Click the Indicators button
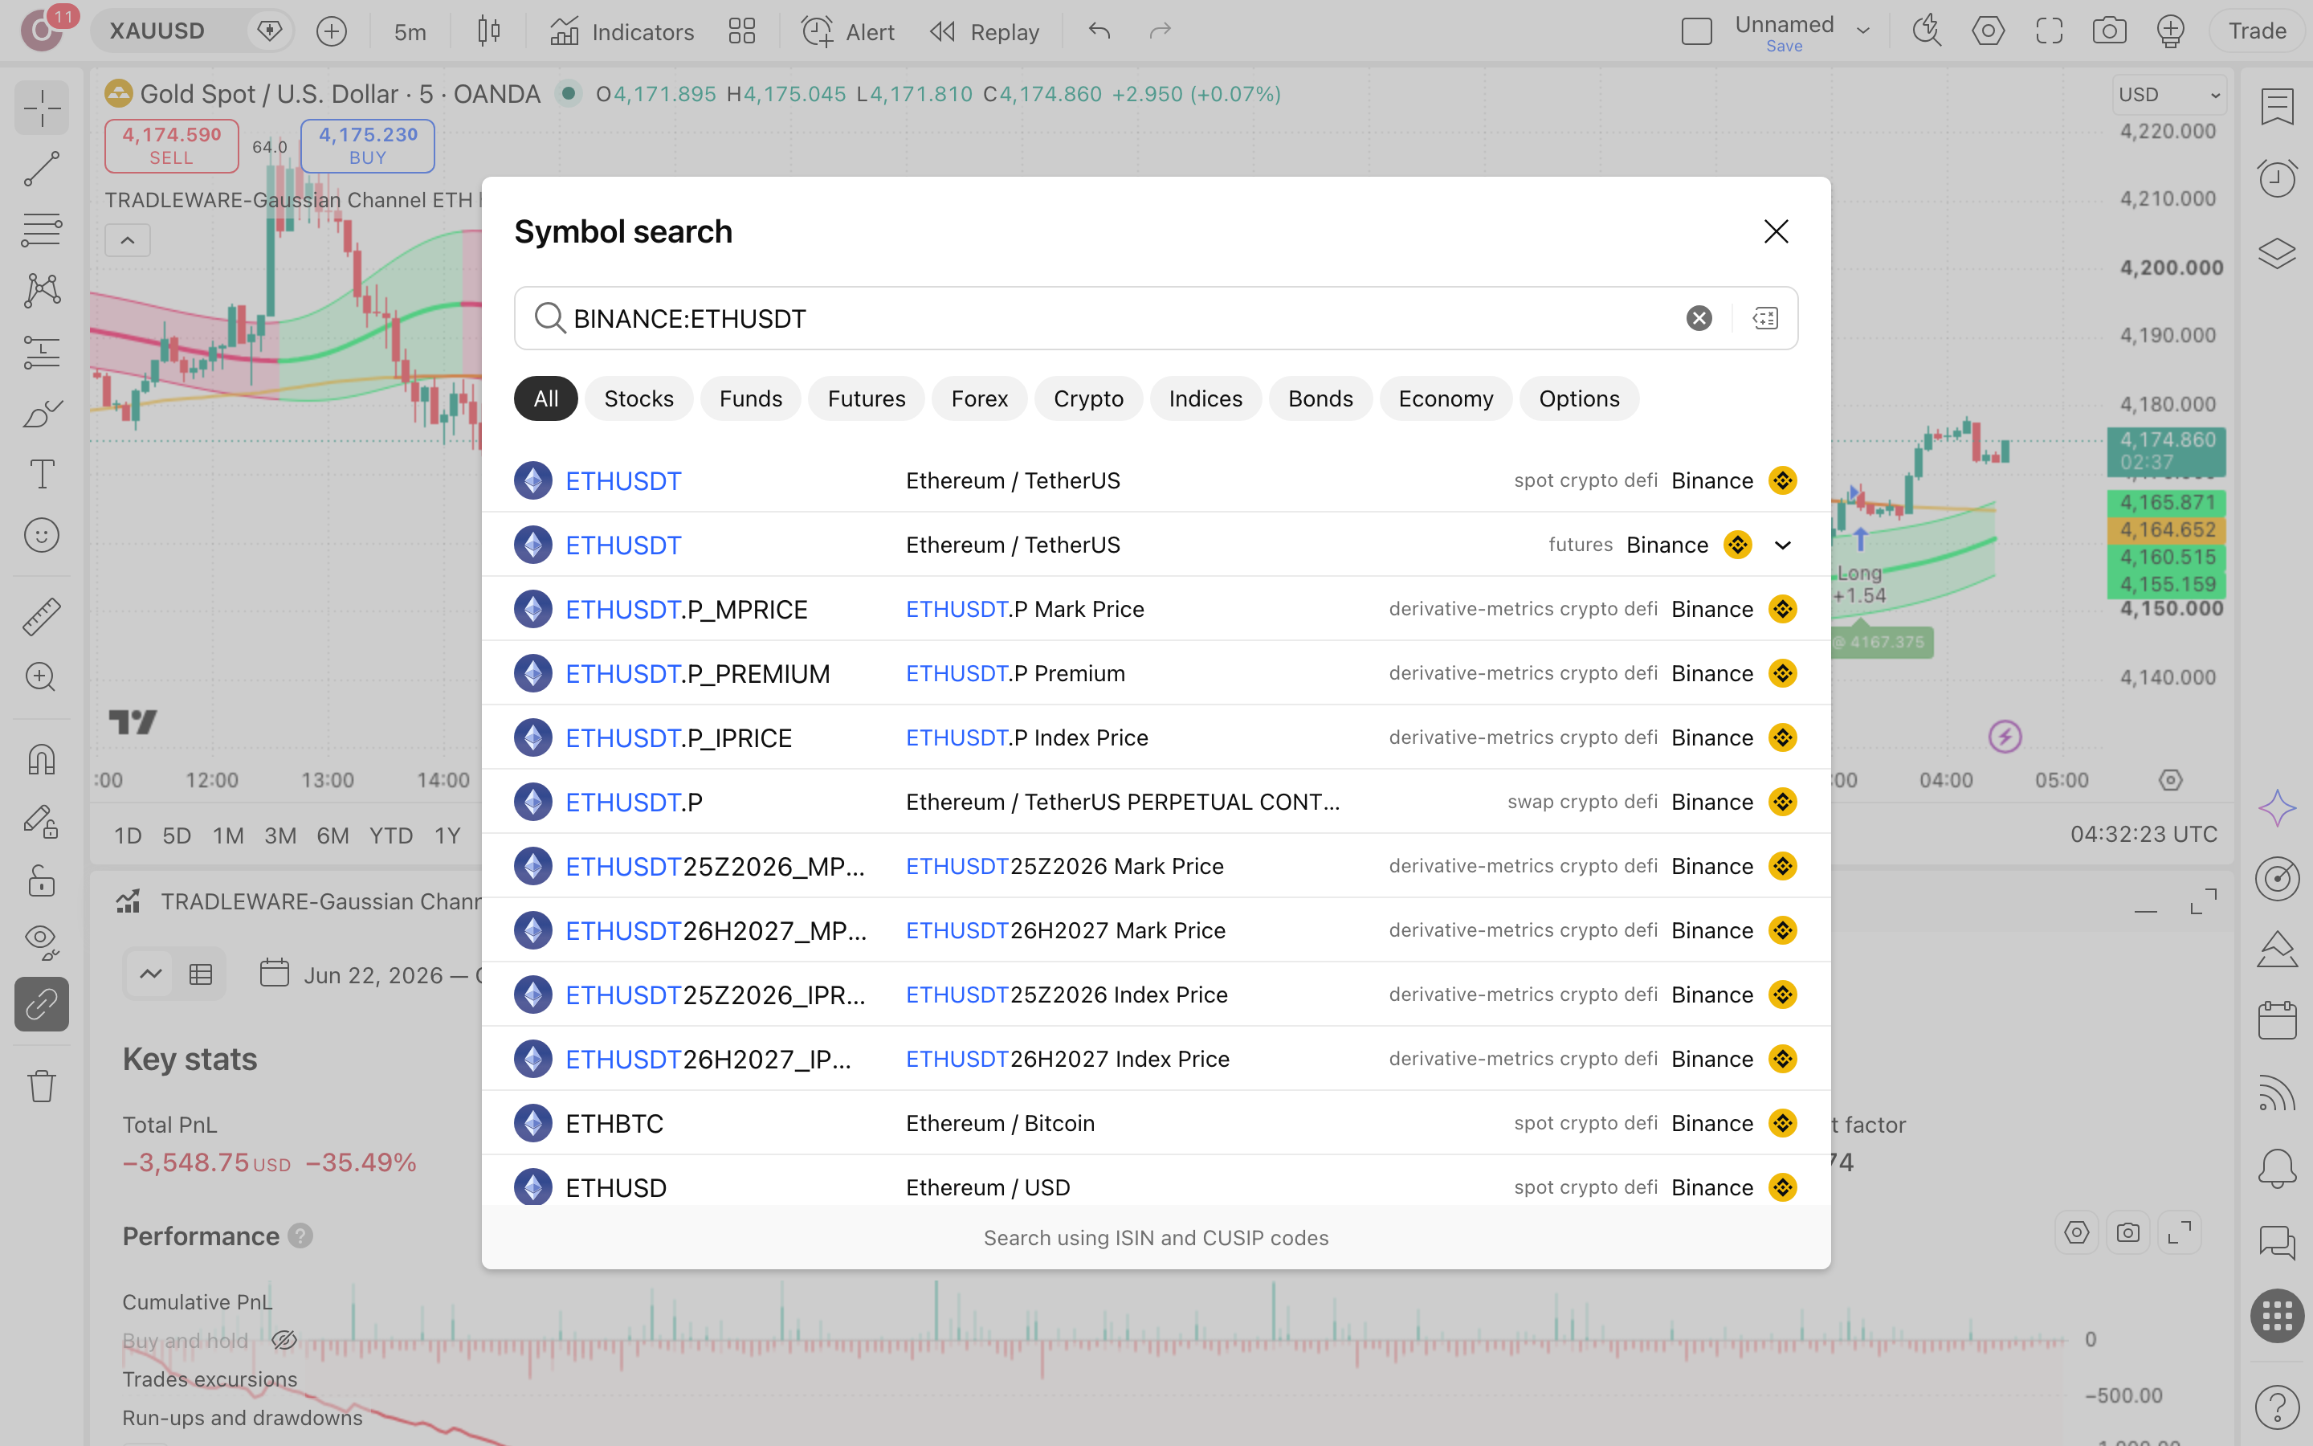 (622, 31)
